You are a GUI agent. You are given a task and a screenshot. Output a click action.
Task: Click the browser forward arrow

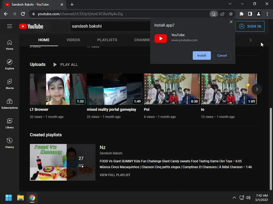pos(14,14)
